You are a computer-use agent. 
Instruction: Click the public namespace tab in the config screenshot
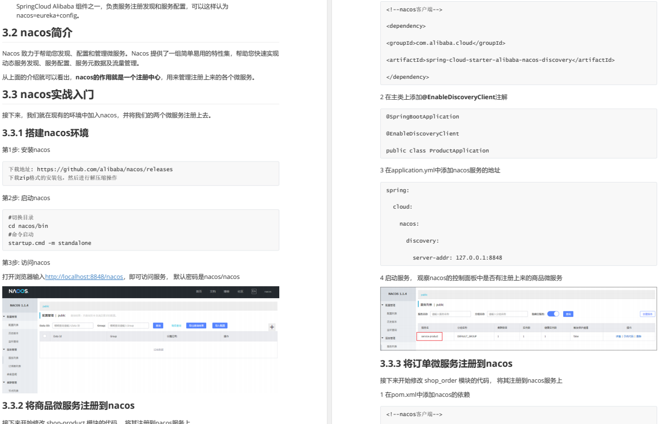click(45, 306)
